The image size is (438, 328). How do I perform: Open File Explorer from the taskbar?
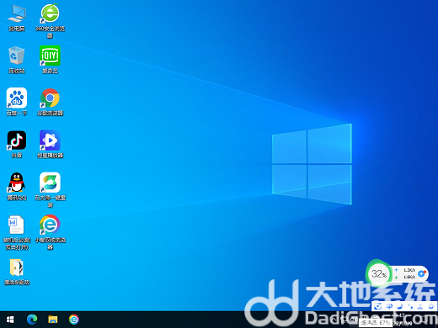click(x=53, y=320)
